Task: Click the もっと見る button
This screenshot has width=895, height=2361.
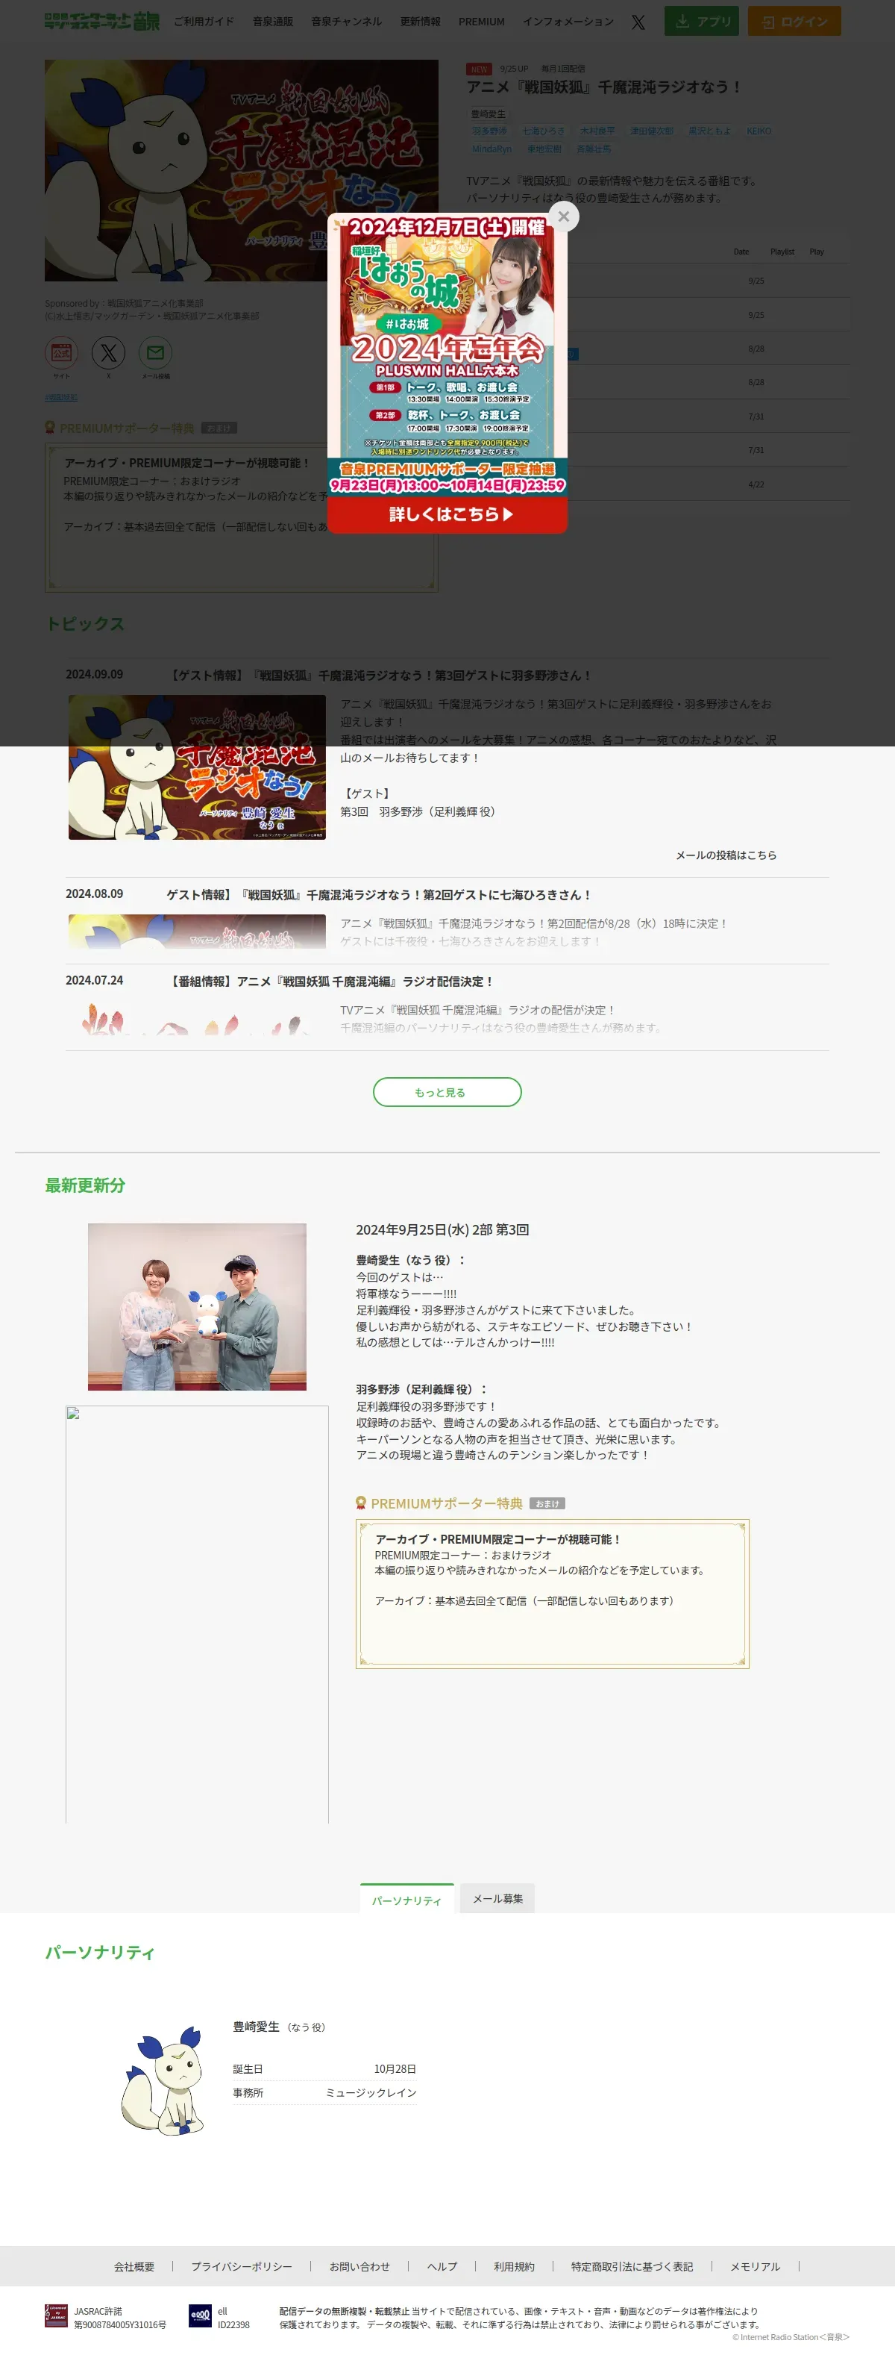Action: (447, 1091)
